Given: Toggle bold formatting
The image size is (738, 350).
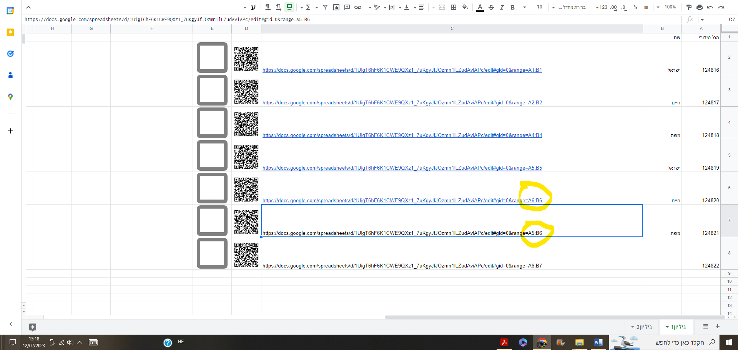Looking at the screenshot, I should (x=512, y=7).
